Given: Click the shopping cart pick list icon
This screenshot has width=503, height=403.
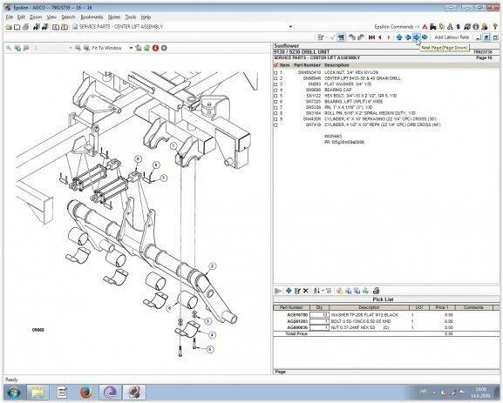Looking at the screenshot, I should [342, 37].
